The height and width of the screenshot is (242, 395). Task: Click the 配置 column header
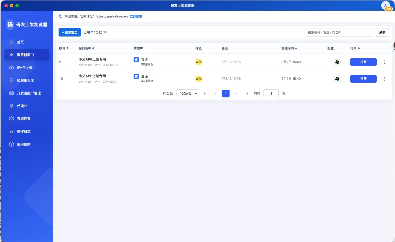pyautogui.click(x=330, y=48)
